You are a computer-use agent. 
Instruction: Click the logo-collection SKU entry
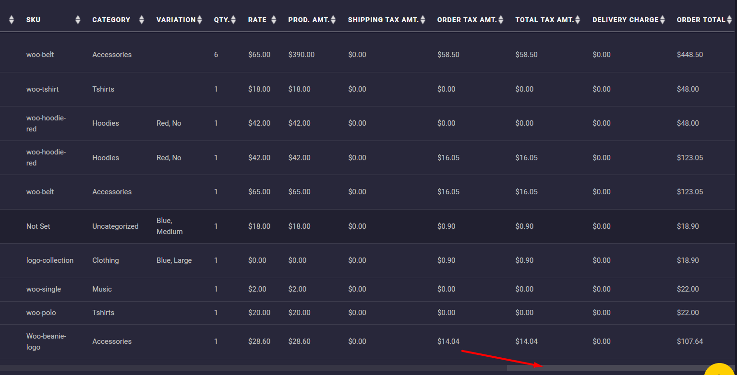point(50,260)
